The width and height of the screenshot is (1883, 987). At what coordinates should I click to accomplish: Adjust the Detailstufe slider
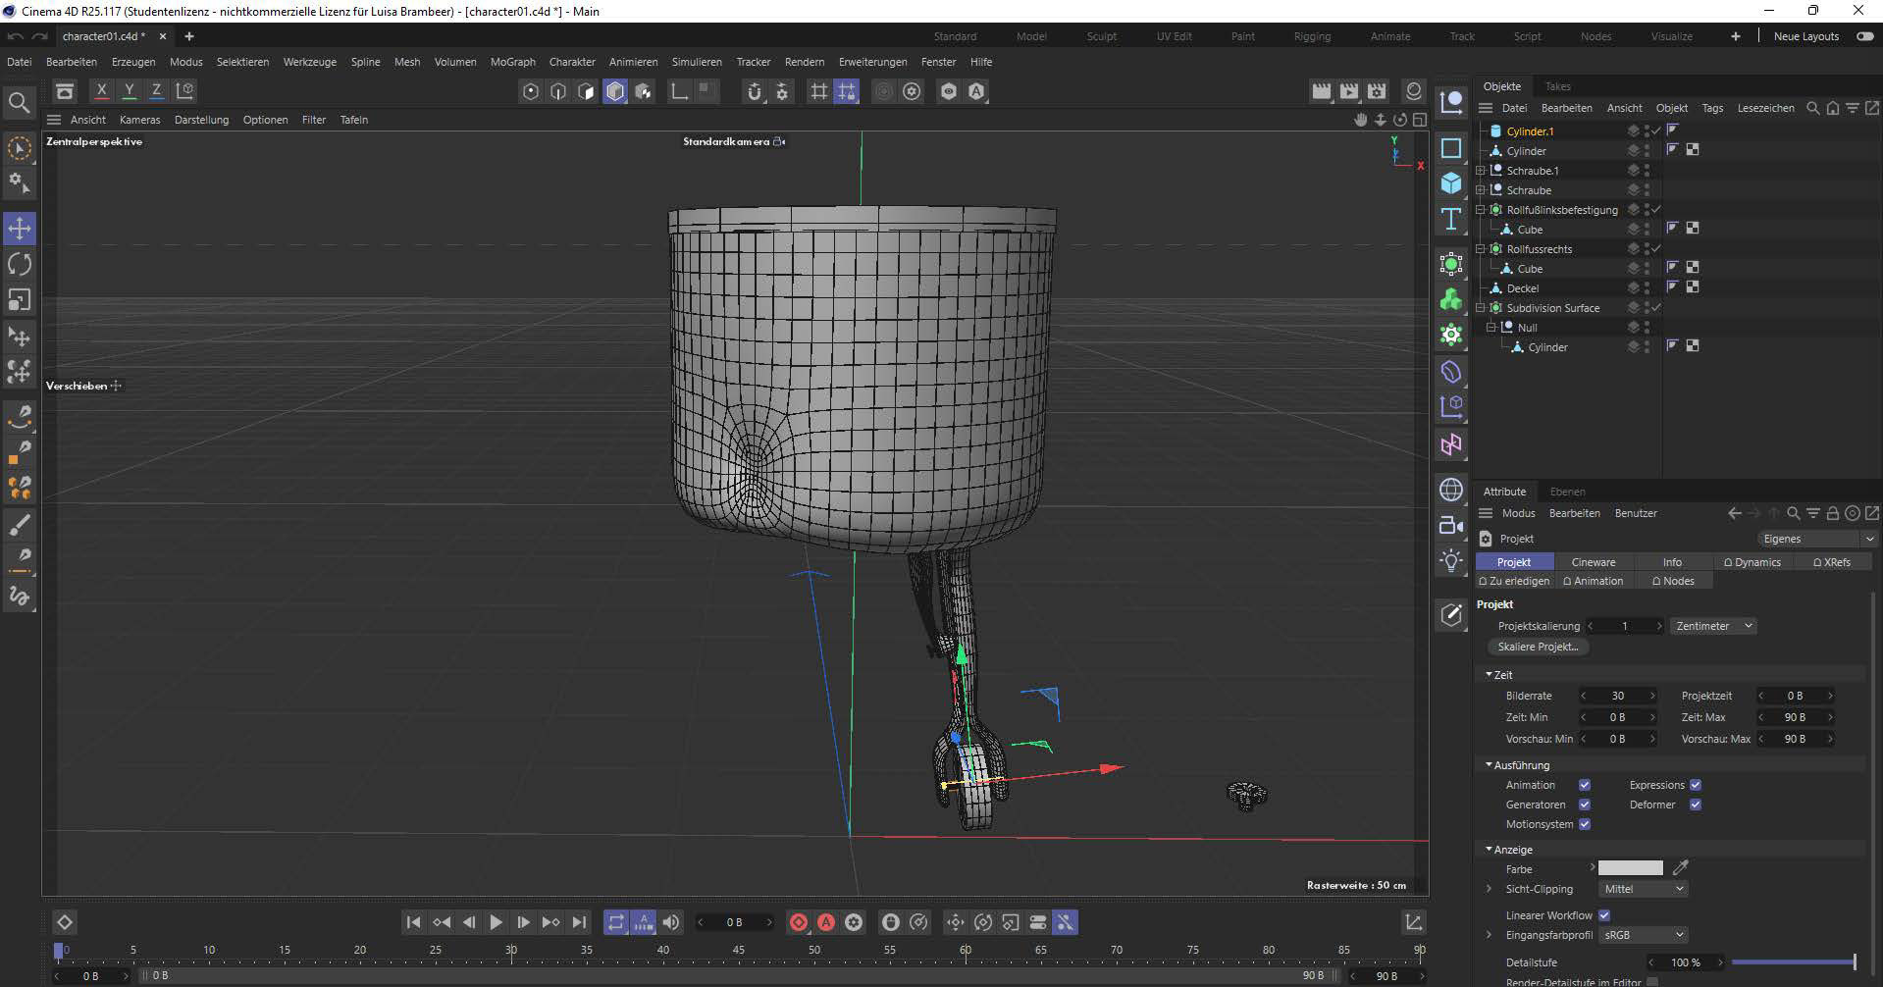pos(1794,962)
